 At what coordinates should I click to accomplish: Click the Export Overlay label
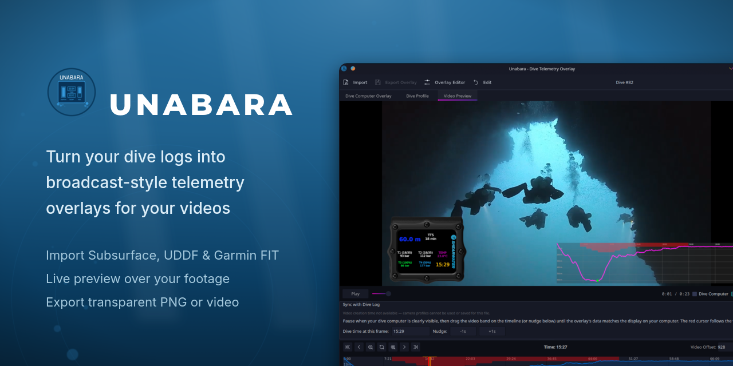click(x=401, y=82)
